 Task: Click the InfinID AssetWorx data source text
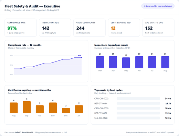click(x=24, y=133)
